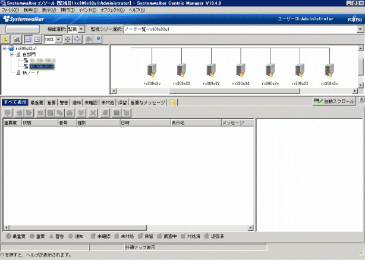Switch to the 最重要 tab
This screenshot has height=260, width=365.
(37, 102)
